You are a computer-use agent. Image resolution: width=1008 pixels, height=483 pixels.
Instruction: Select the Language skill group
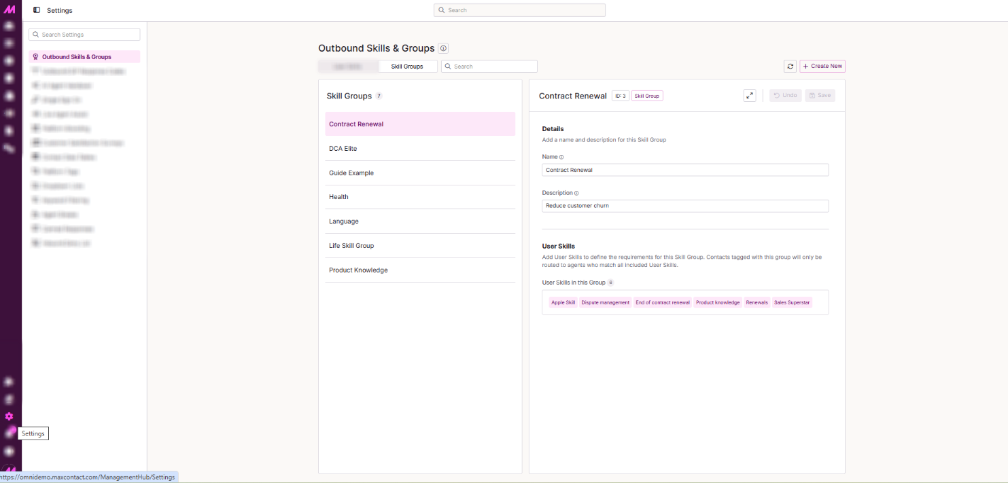tap(420, 221)
